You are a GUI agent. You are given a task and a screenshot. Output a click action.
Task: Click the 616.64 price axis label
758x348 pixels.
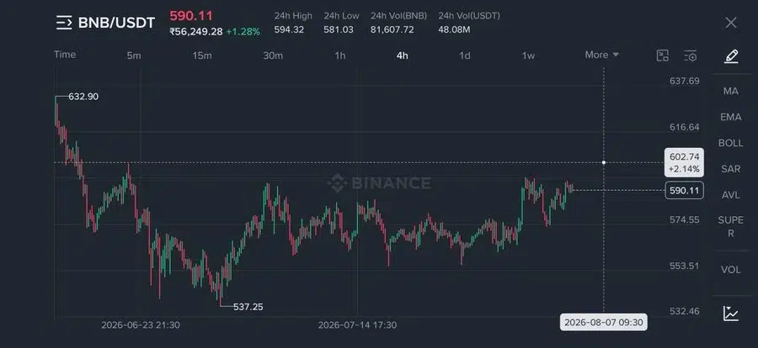(684, 128)
